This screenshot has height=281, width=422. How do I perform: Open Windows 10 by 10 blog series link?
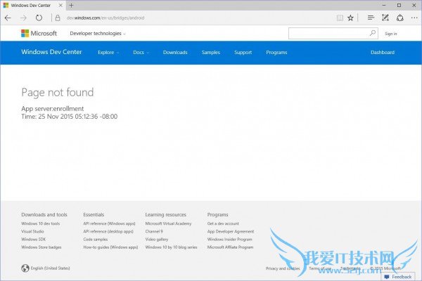click(x=171, y=247)
